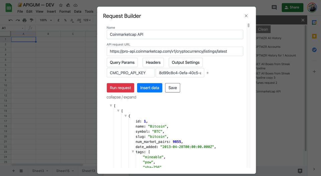Open the View menu
Image resolution: width=321 pixels, height=176 pixels.
point(39,12)
